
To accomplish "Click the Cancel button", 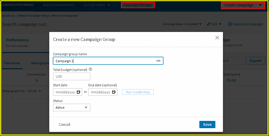I will click(x=64, y=125).
